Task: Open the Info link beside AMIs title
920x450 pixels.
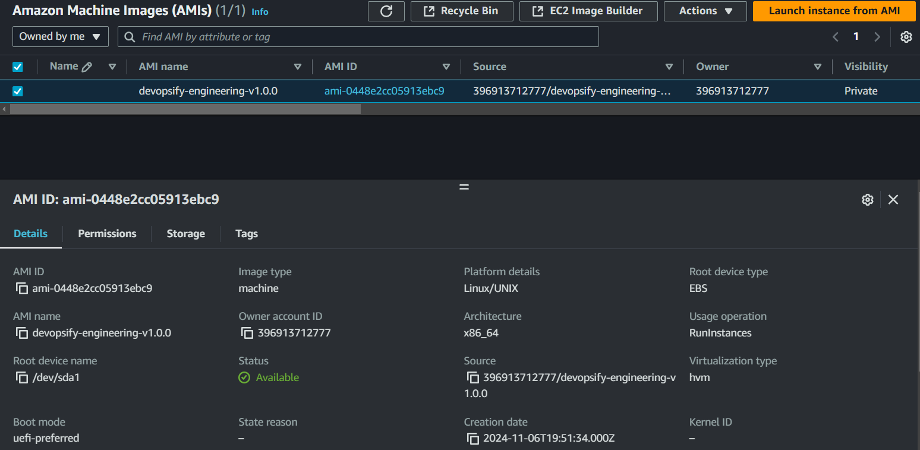Action: pos(260,12)
